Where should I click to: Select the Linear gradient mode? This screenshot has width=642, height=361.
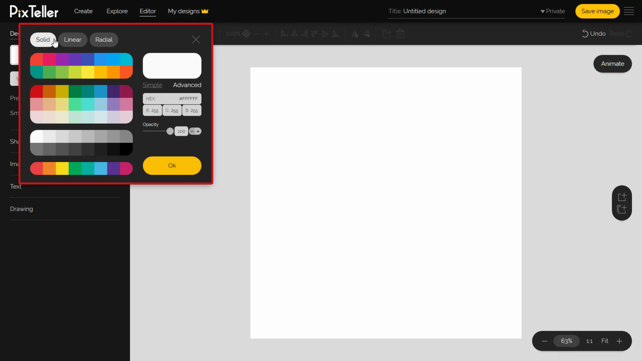tap(73, 40)
